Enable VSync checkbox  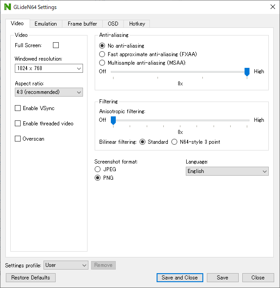pyautogui.click(x=18, y=108)
